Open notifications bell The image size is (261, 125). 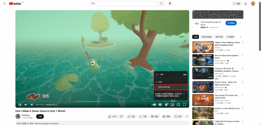[245, 4]
